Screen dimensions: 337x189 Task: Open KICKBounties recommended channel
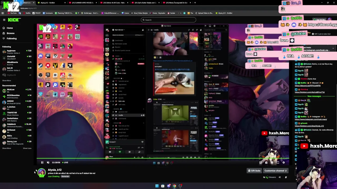pos(16,96)
